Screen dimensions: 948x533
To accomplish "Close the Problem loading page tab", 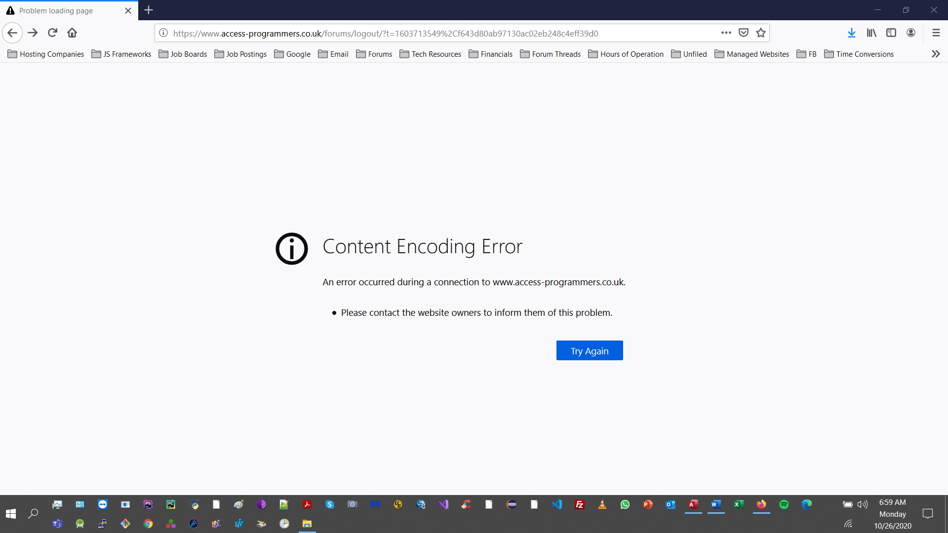I will click(x=128, y=10).
